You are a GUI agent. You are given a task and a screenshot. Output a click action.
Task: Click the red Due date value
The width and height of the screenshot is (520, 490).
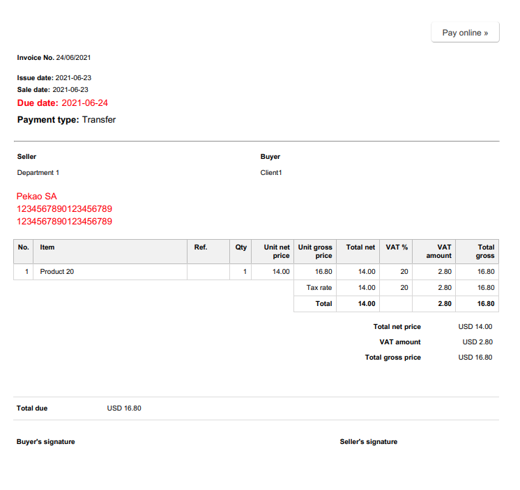pos(84,103)
